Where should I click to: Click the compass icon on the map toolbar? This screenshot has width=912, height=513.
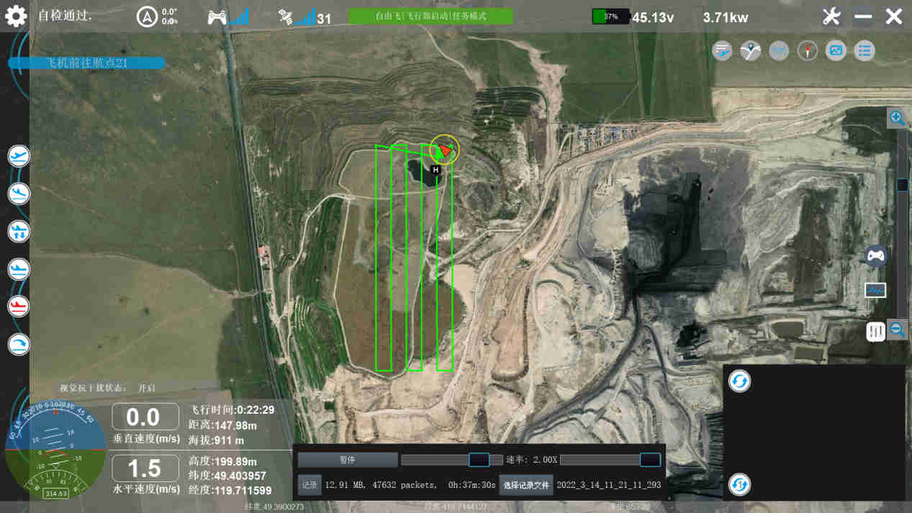tap(808, 51)
